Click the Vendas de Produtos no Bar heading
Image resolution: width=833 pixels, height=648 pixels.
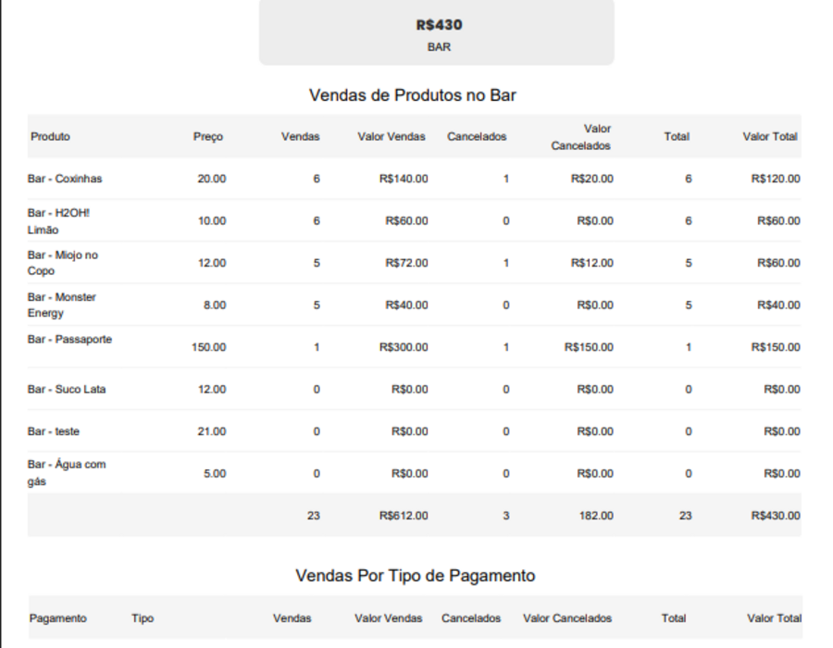tap(413, 95)
